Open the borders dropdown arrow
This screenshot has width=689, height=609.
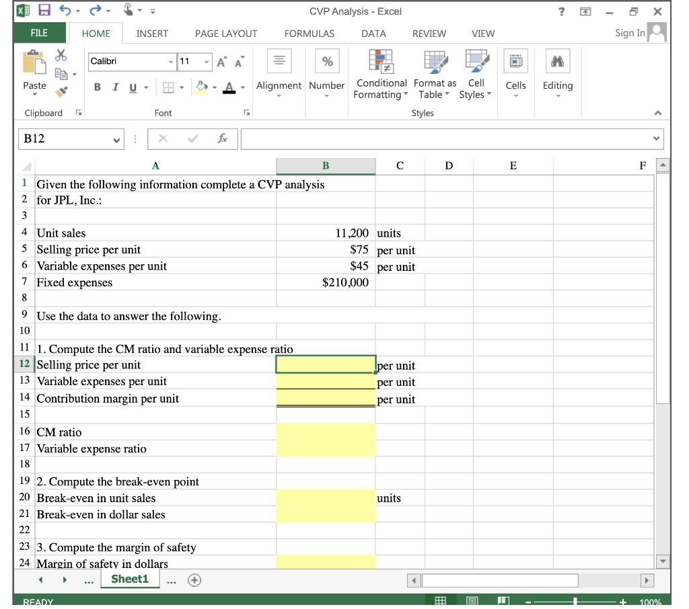coord(182,88)
